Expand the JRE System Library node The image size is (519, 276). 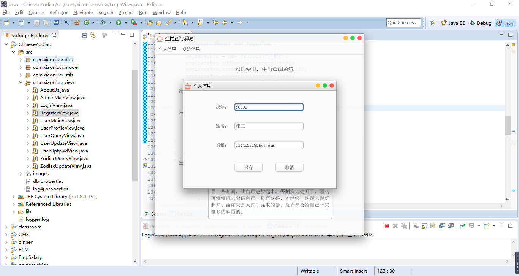click(x=13, y=197)
